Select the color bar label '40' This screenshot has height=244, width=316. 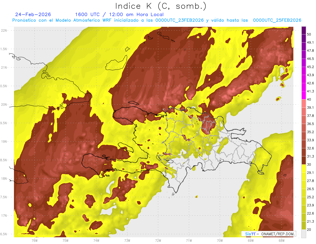point(309,99)
